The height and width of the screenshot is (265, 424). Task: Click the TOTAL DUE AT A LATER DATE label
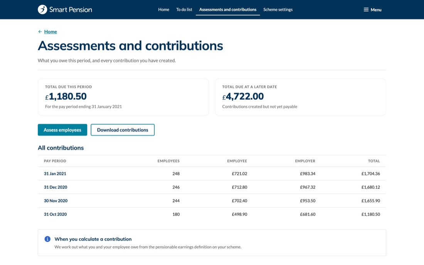click(250, 87)
